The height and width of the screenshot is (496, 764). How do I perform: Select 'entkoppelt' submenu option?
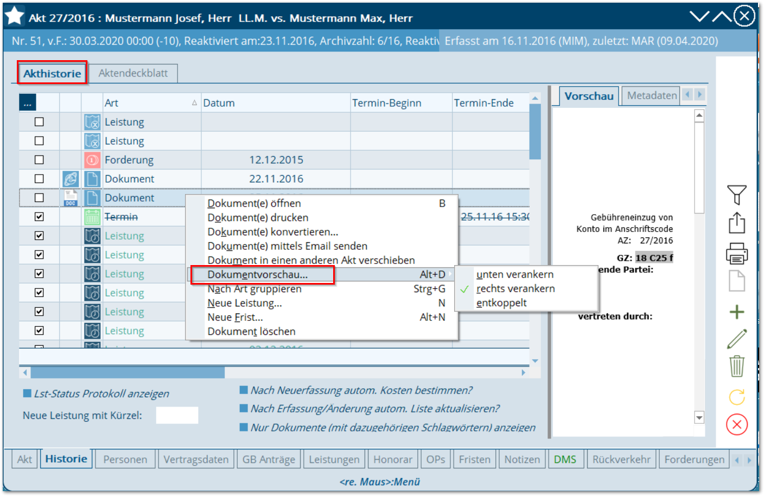coord(501,302)
